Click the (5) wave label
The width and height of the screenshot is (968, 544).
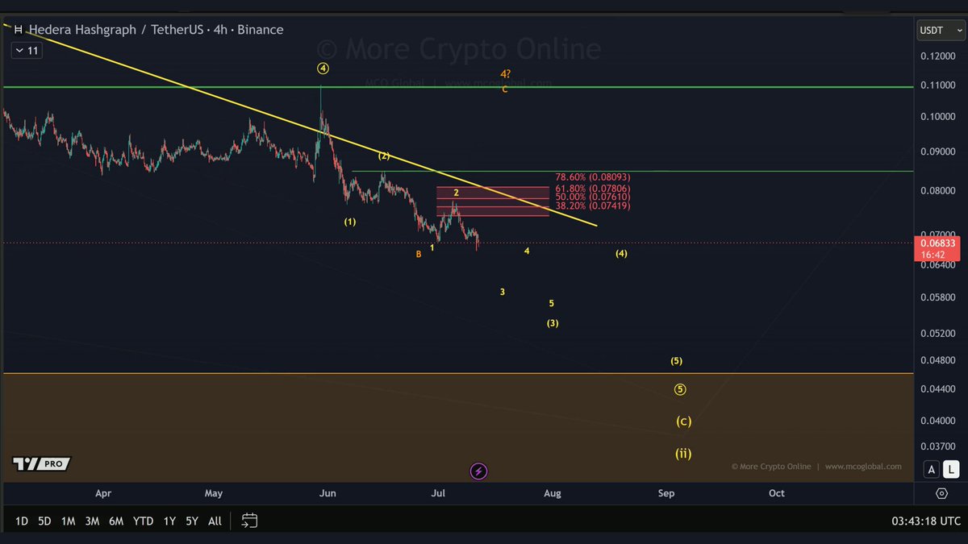676,361
